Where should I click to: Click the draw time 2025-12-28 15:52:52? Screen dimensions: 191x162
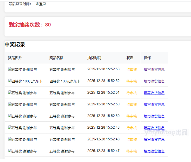(x=103, y=81)
